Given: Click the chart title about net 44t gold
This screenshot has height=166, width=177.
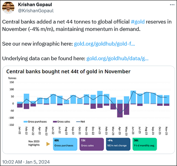Looking at the screenshot, I should point(68,72).
